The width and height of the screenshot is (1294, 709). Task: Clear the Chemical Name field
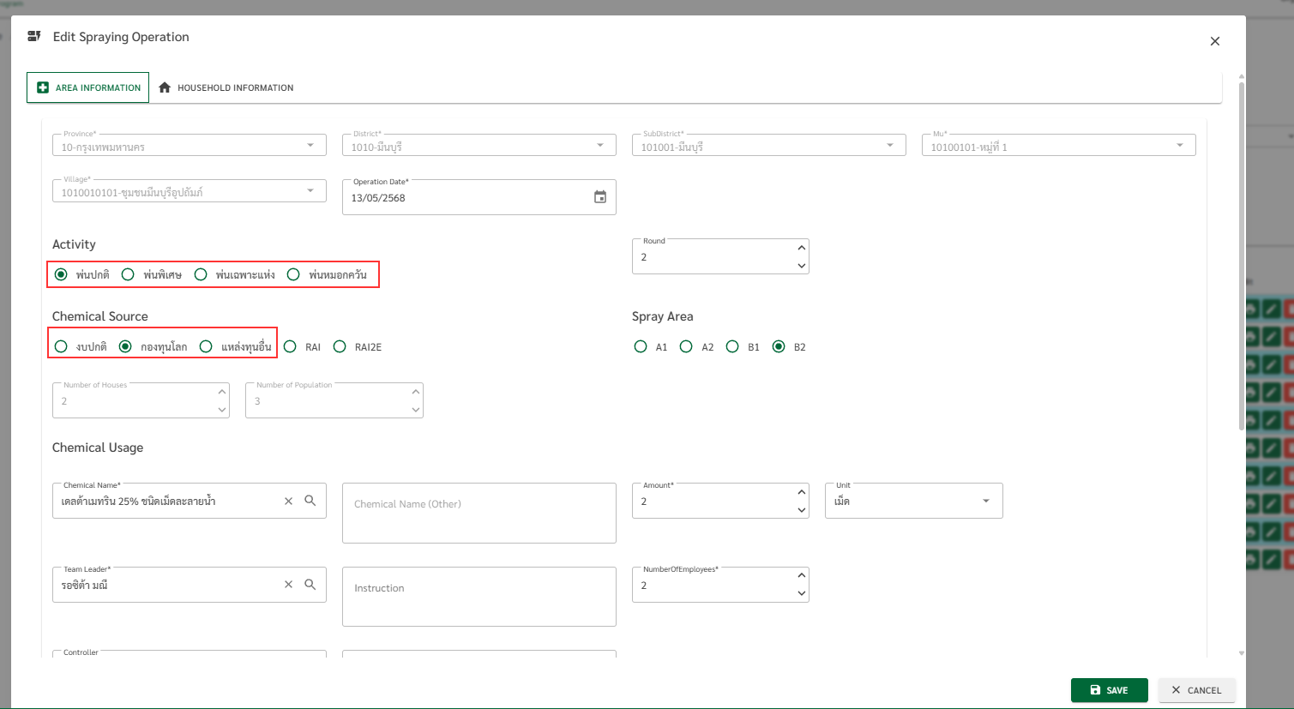(x=288, y=502)
